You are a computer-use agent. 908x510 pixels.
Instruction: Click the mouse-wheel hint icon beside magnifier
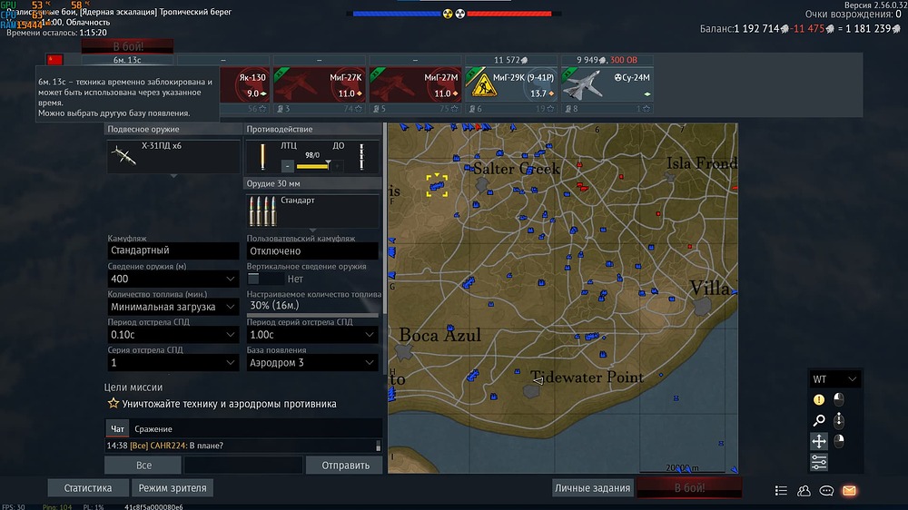point(838,420)
